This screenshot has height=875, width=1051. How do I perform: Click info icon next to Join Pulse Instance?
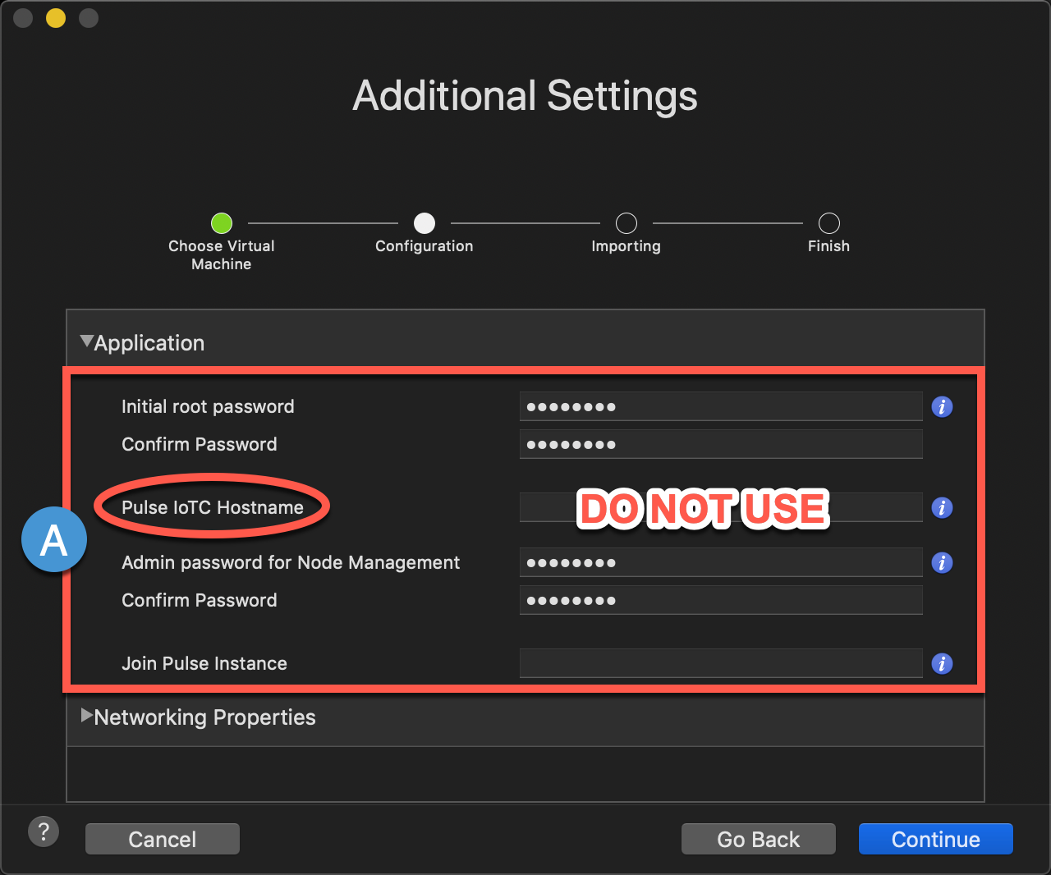942,663
